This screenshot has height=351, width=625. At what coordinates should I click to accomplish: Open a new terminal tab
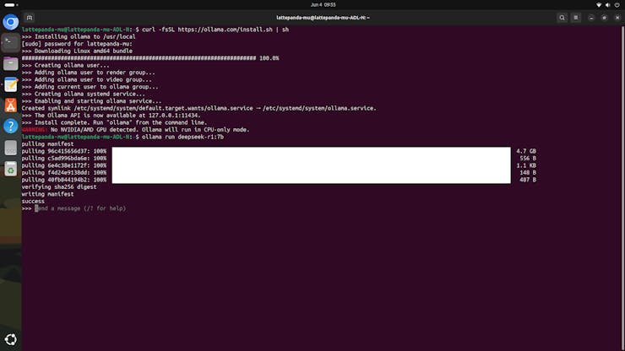click(x=30, y=18)
